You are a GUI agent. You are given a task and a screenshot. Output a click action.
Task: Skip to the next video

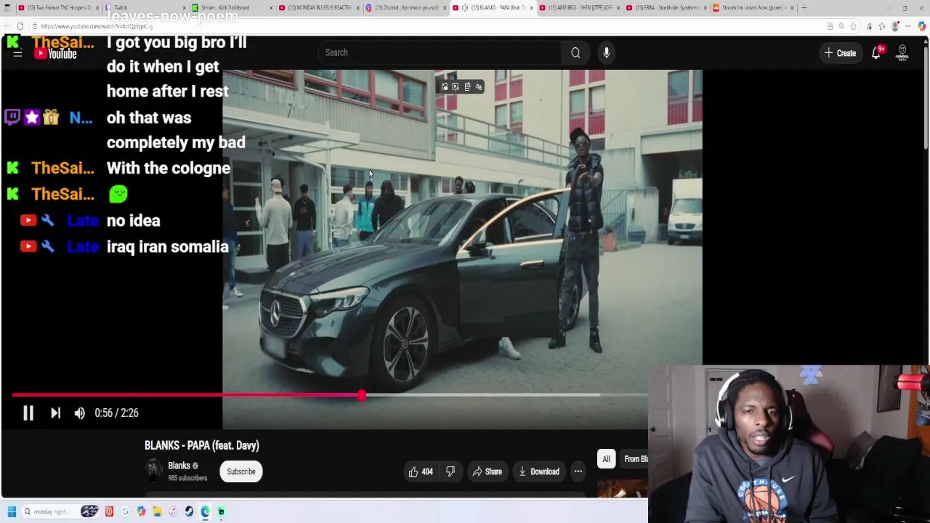pyautogui.click(x=55, y=413)
